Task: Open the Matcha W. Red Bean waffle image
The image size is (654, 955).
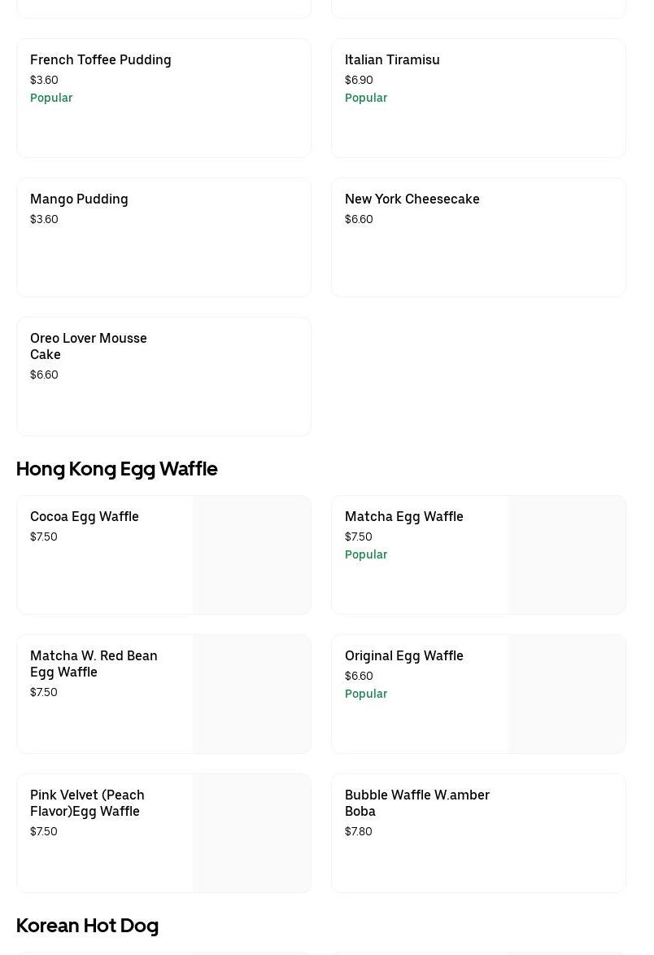Action: click(251, 694)
